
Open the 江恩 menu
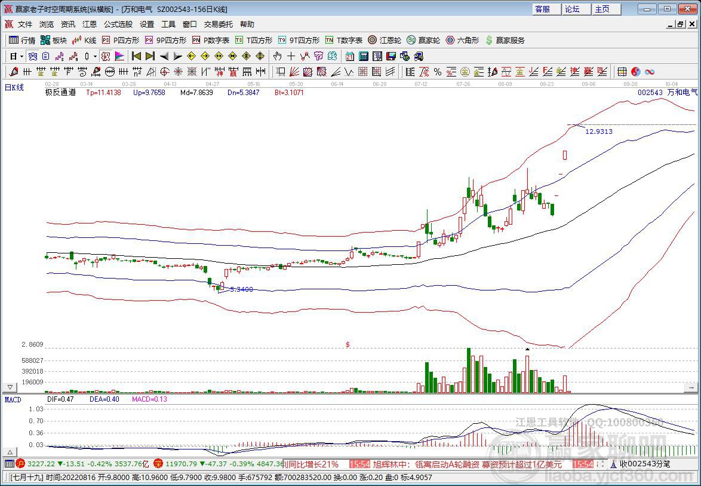(90, 24)
